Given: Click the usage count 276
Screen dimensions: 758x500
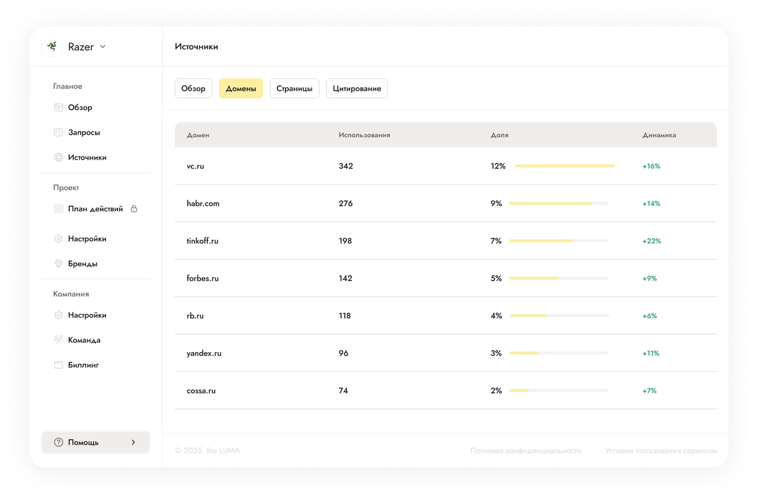Looking at the screenshot, I should click(346, 203).
